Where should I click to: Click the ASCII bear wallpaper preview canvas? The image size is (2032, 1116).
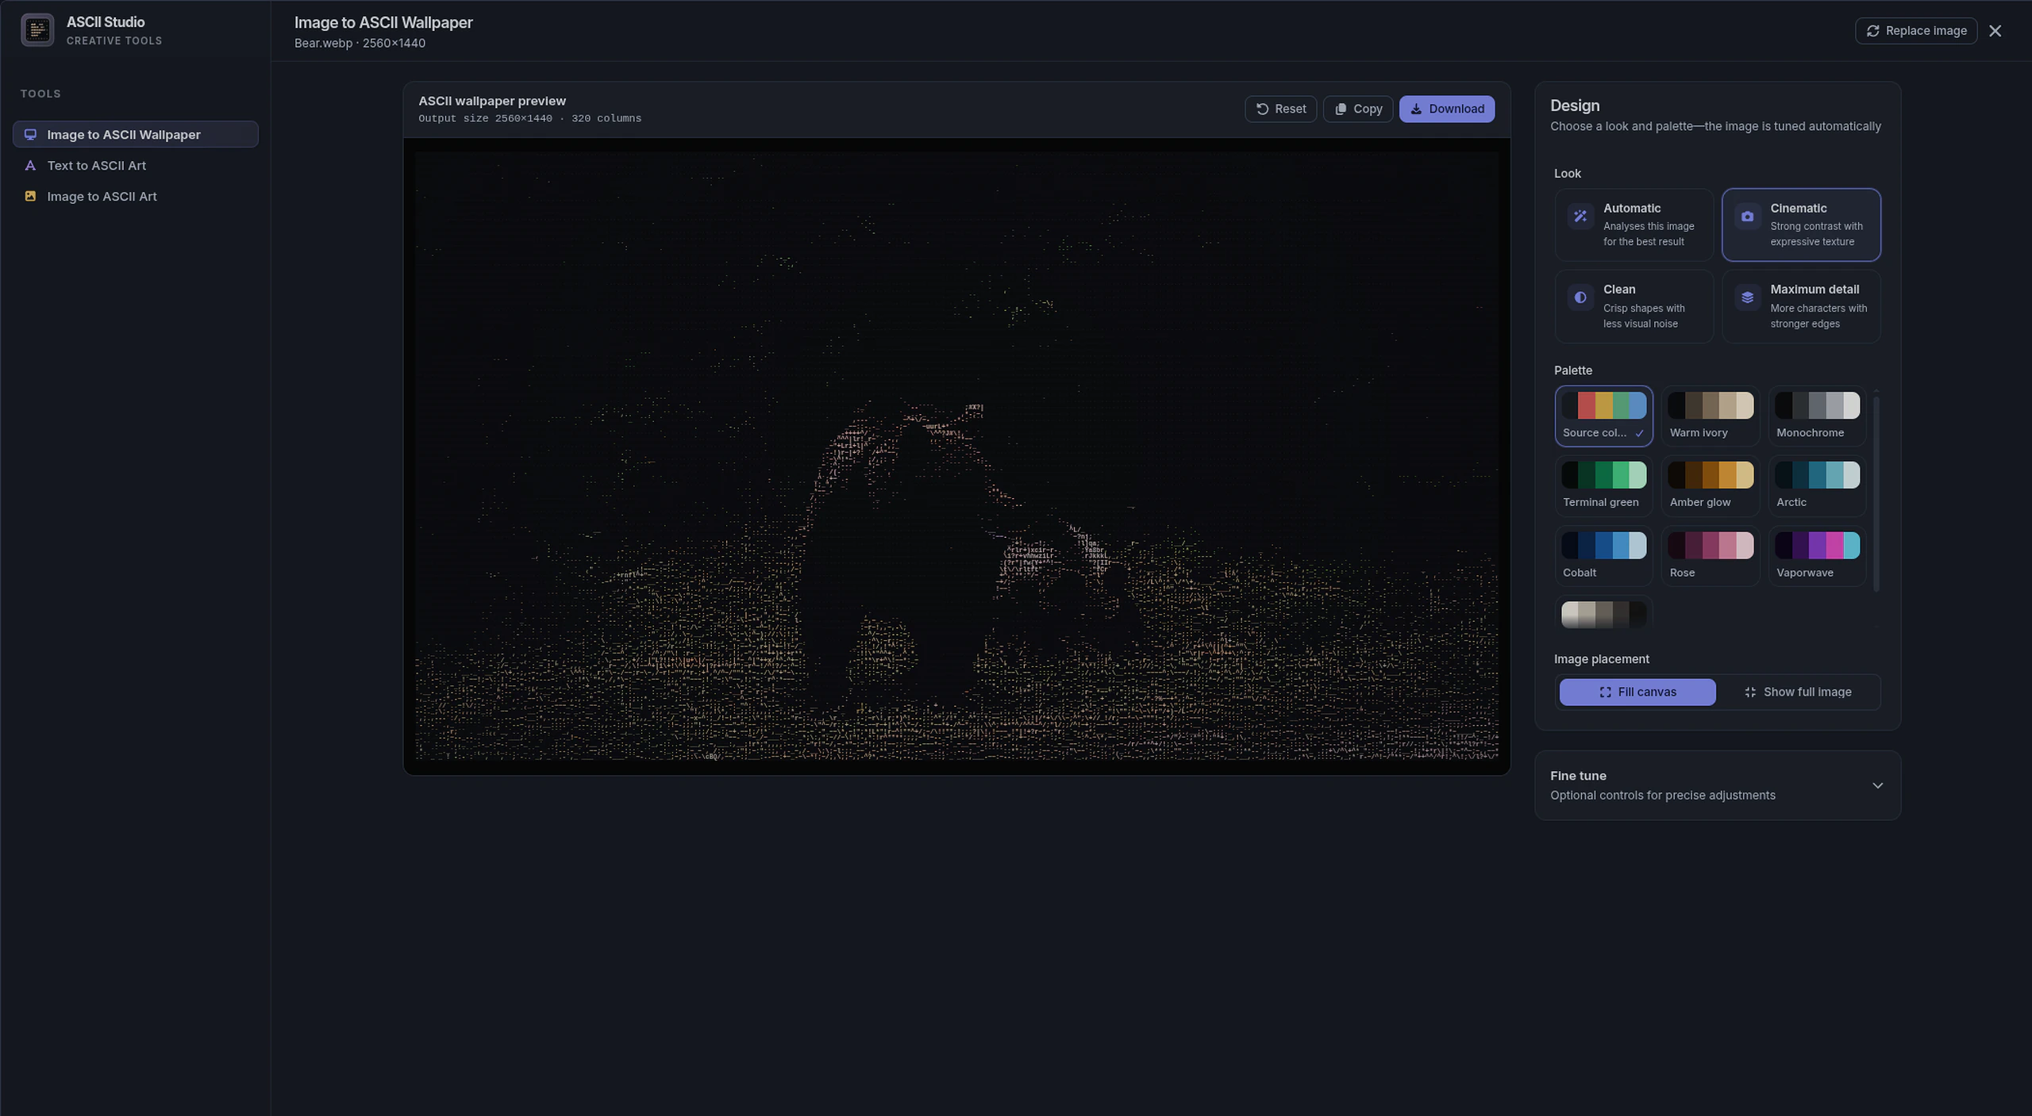coord(956,455)
